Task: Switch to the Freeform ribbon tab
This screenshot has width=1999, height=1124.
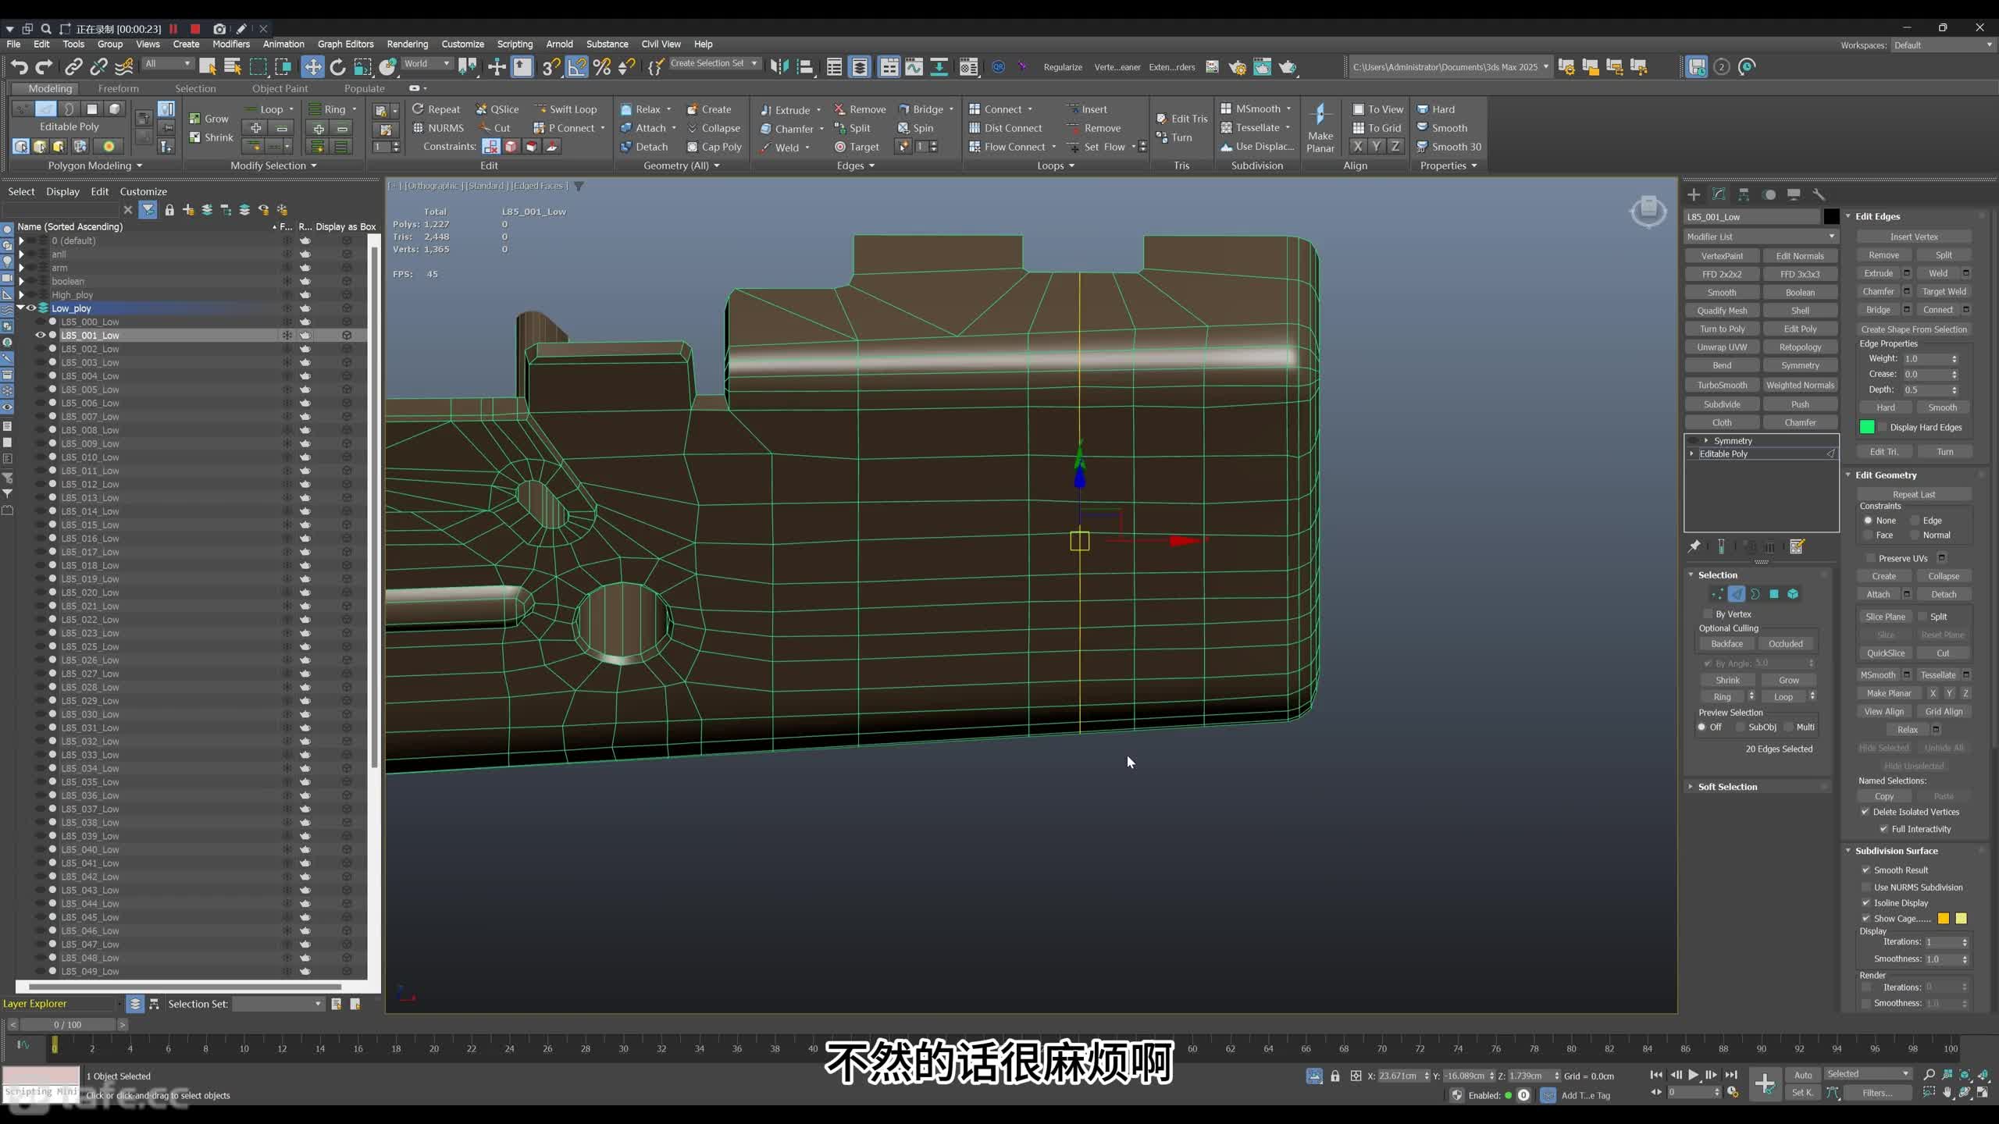Action: coord(119,88)
